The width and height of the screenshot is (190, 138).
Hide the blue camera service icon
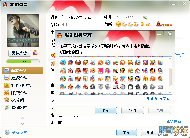point(70,79)
